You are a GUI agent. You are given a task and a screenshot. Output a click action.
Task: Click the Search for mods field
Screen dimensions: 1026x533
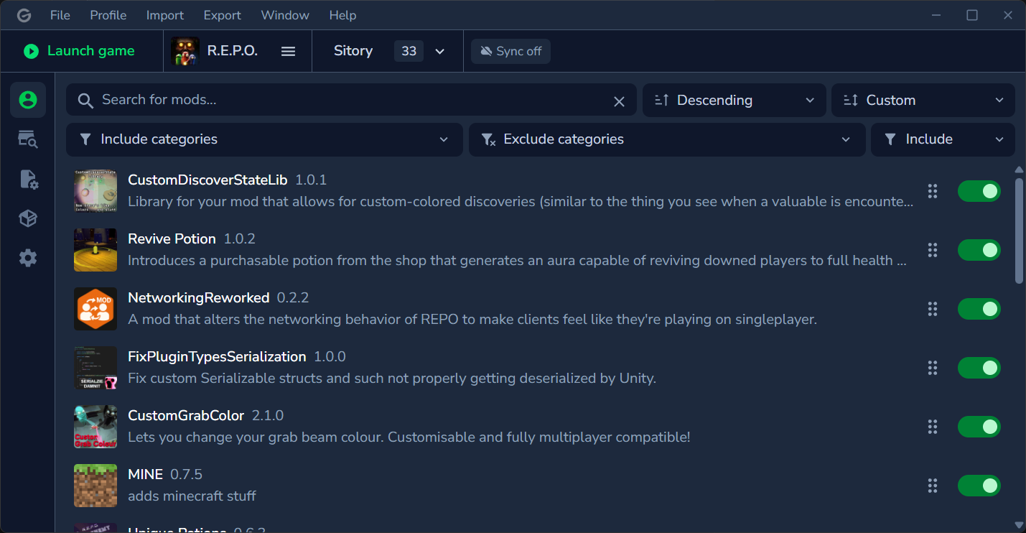tap(351, 100)
